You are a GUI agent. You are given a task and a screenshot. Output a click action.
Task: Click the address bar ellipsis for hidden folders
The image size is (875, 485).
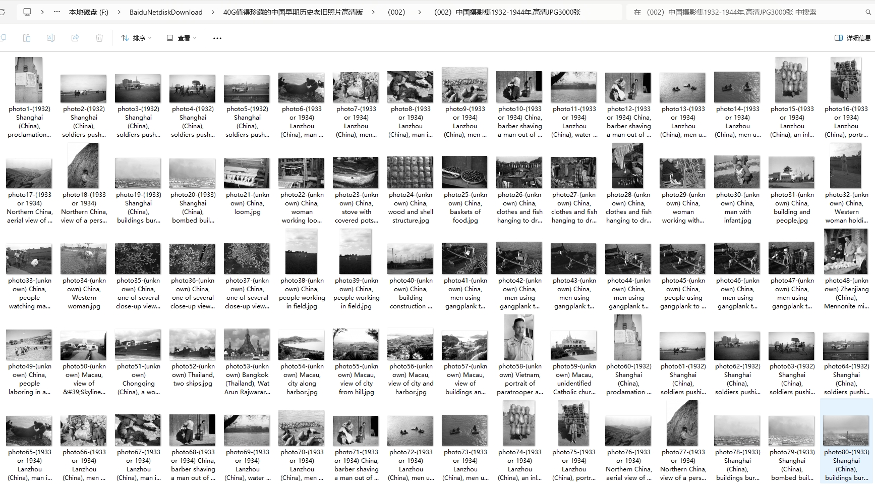pos(57,12)
